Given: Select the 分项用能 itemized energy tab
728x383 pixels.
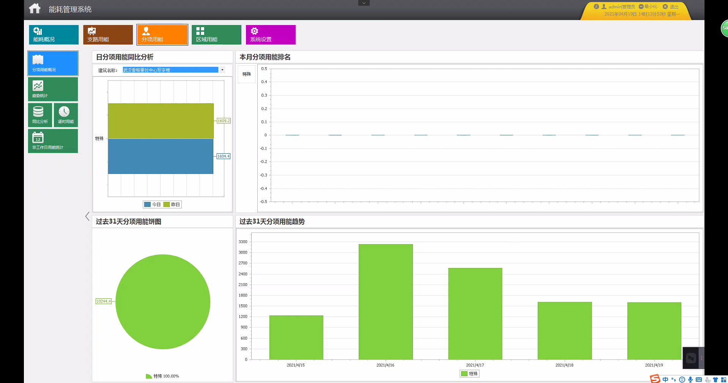Looking at the screenshot, I should pyautogui.click(x=162, y=35).
